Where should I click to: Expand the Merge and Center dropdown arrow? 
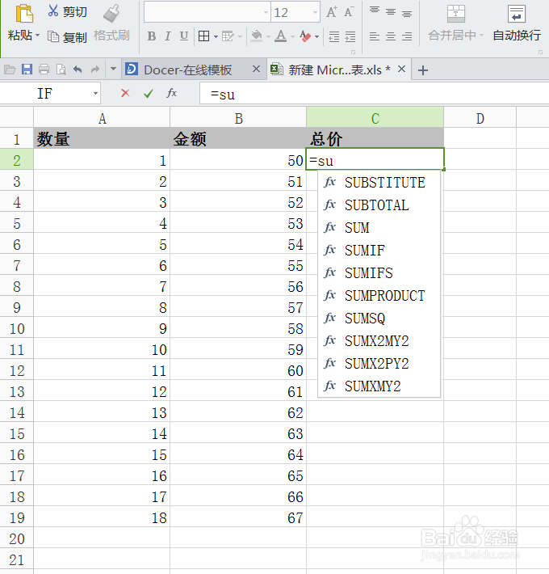[481, 35]
